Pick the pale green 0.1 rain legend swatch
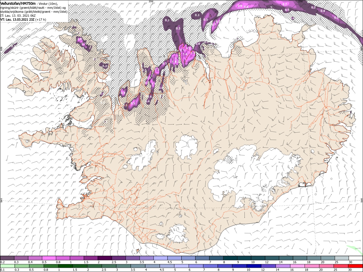 point(7,266)
